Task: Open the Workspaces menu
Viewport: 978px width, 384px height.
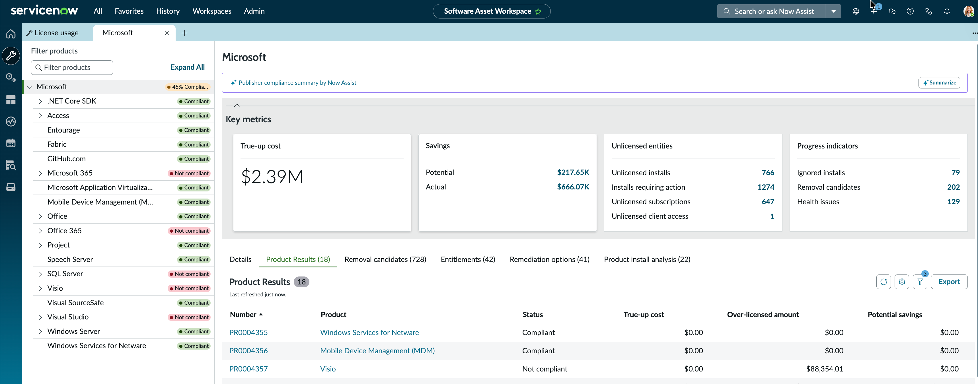Action: (x=212, y=11)
